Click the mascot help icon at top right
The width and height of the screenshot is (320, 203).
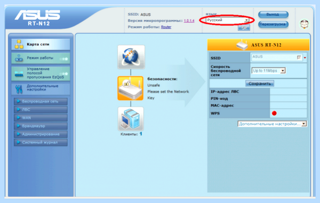[305, 24]
